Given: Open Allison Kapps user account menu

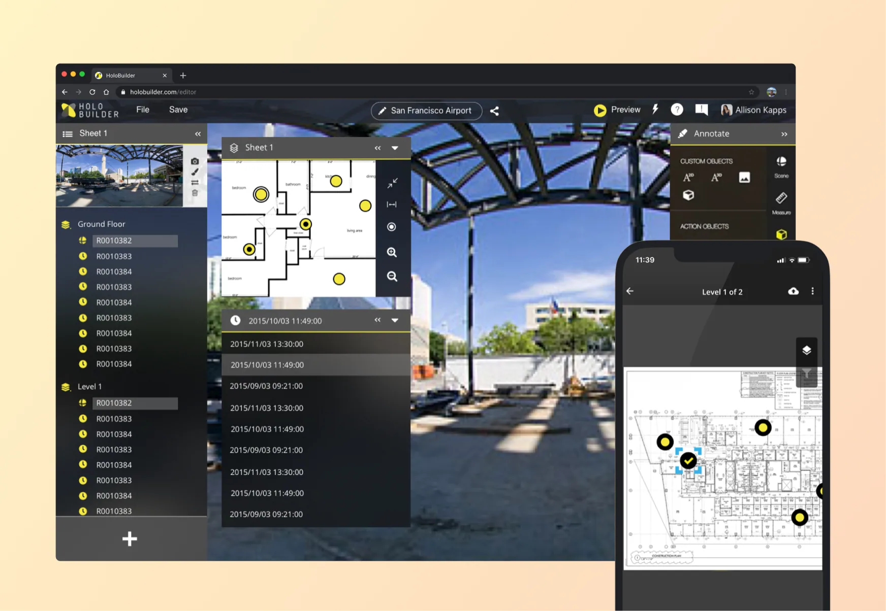Looking at the screenshot, I should point(753,110).
